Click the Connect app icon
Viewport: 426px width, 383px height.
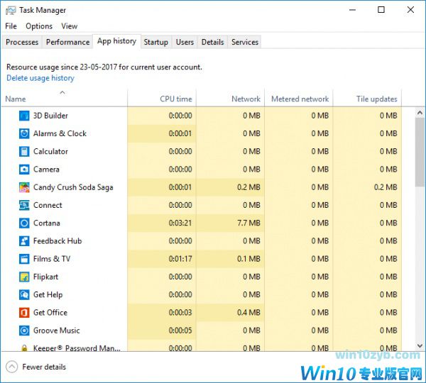coord(24,205)
